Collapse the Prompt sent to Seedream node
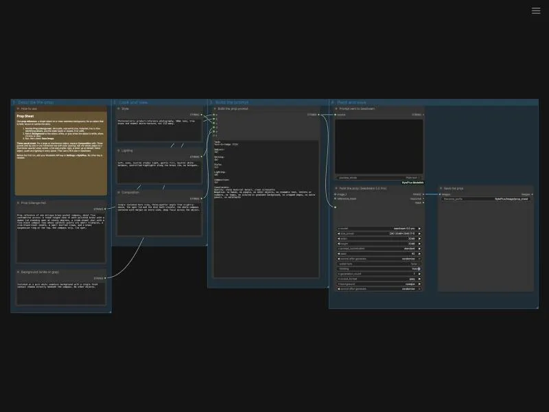Viewport: 549px width, 412px height. (336, 108)
